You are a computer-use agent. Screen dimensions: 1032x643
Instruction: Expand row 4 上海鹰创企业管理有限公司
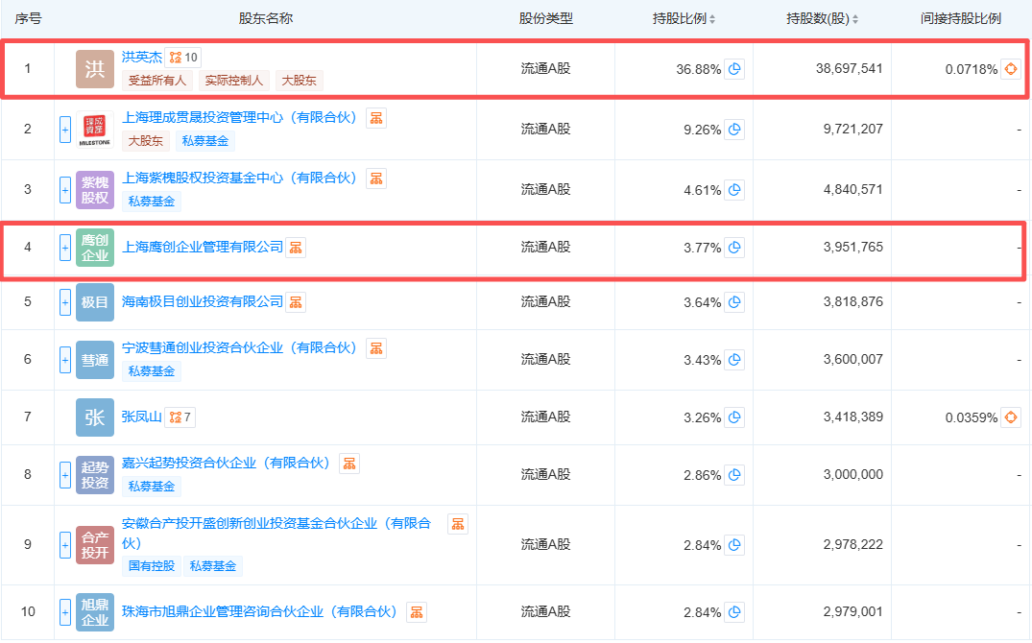pos(65,248)
